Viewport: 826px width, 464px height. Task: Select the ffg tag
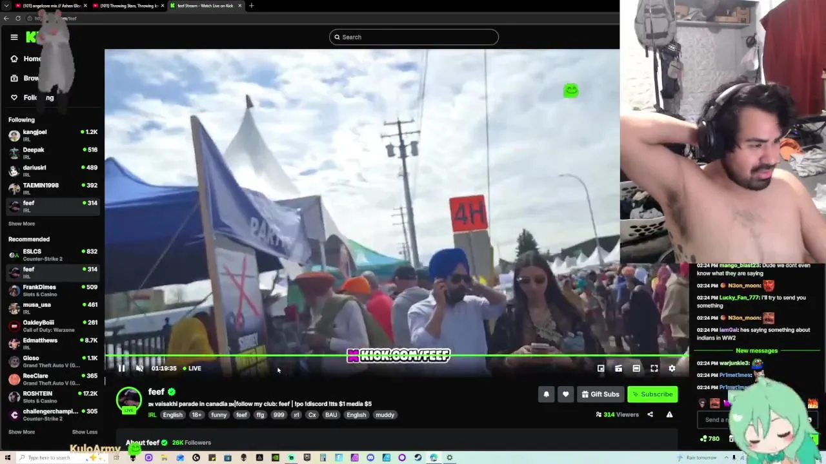click(x=260, y=415)
